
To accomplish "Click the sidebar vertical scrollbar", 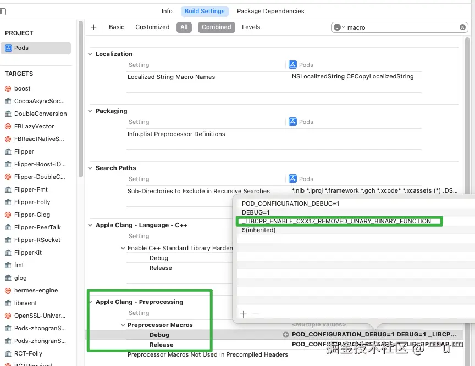I will coord(81,99).
